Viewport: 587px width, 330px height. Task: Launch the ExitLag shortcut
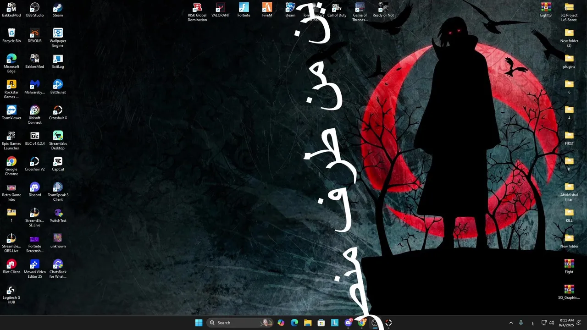tap(58, 61)
